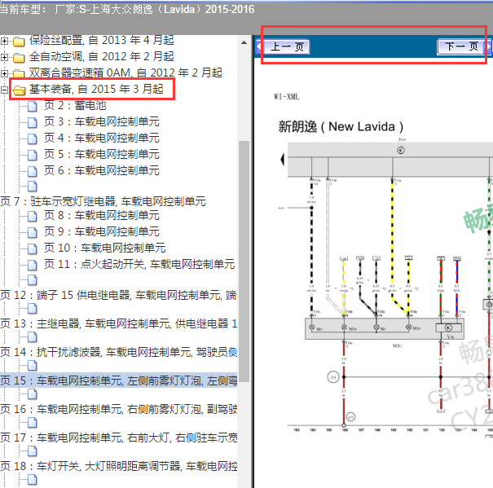
Task: Open 页 12：端子 15 供电继电器 page
Action: tap(118, 295)
